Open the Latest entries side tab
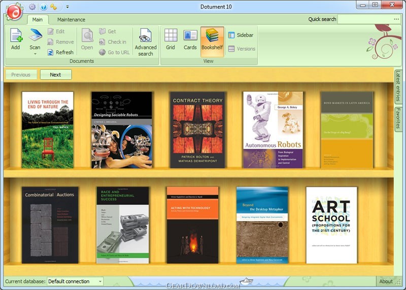406x290 pixels. (398, 86)
